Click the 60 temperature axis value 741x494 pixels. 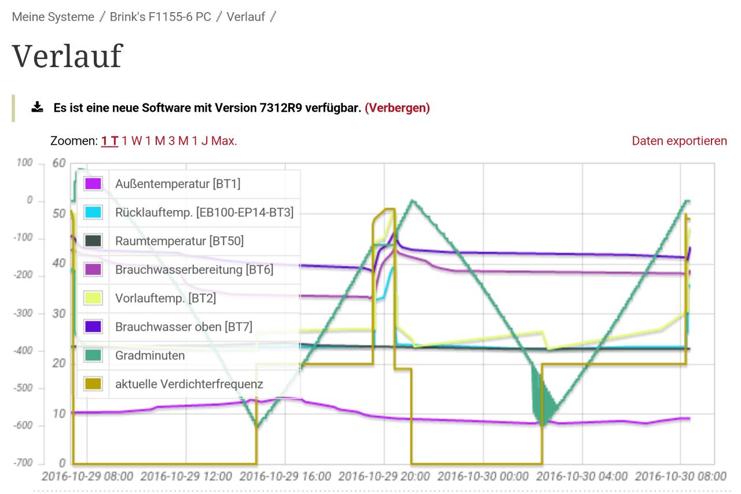point(59,164)
